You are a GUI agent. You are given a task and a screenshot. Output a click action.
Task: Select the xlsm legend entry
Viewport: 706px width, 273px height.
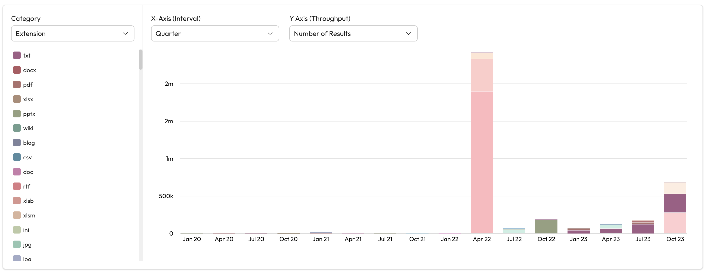[29, 215]
